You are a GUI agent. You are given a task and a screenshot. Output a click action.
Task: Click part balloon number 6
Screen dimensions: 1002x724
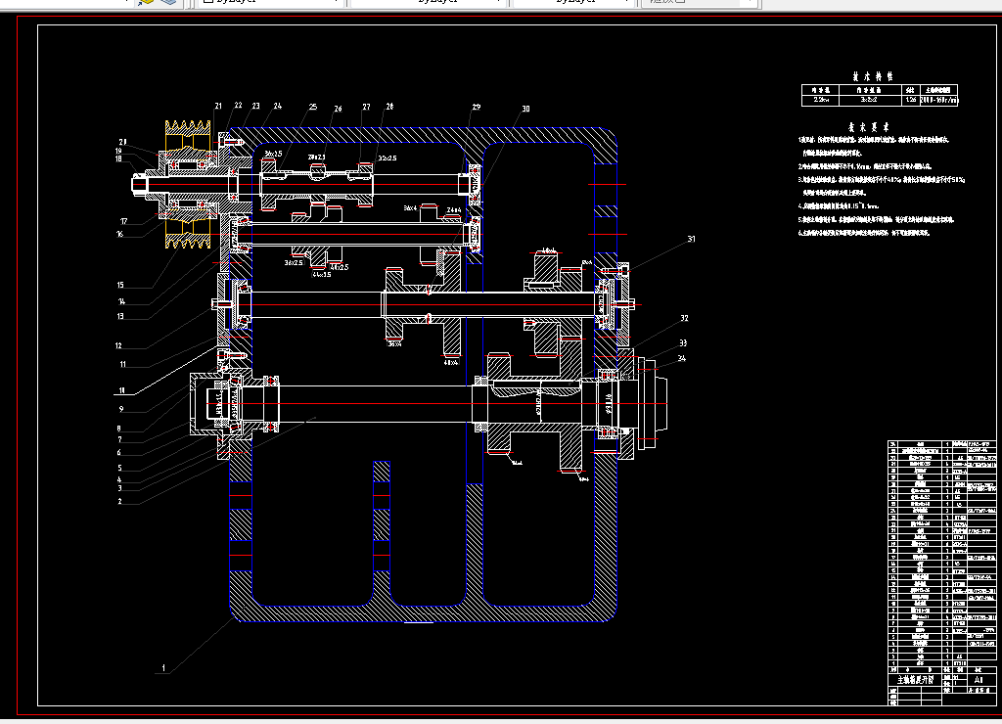coord(118,453)
